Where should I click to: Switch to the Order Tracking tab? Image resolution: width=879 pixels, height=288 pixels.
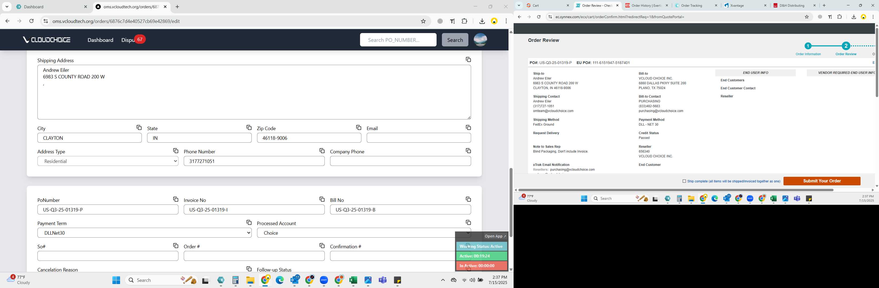point(696,5)
